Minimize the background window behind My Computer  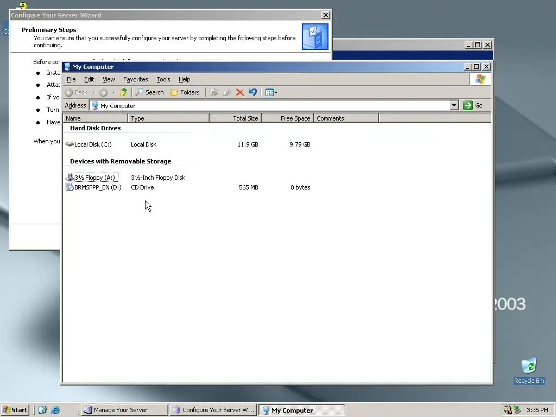(469, 45)
